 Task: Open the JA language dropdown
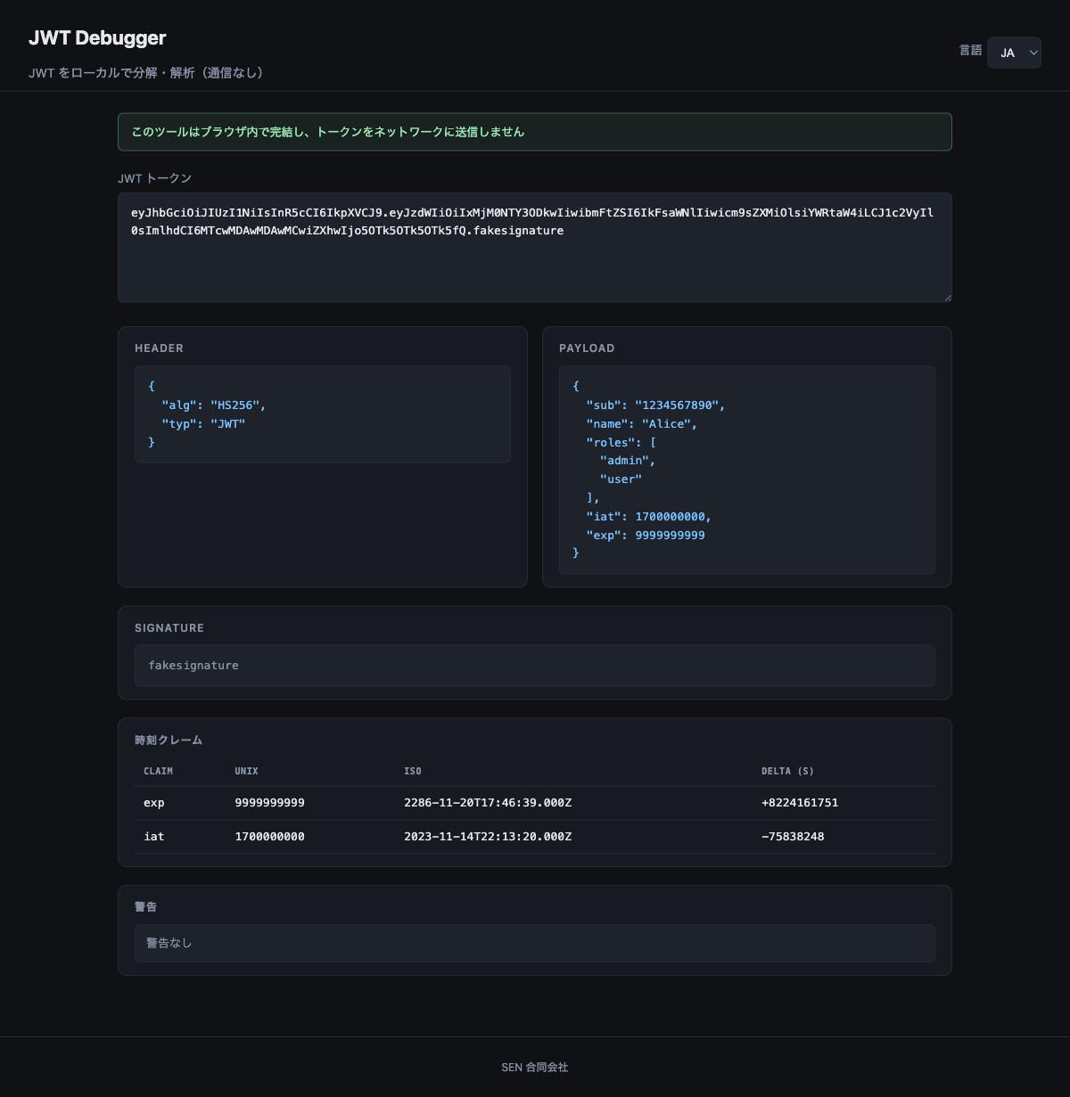pos(1014,53)
